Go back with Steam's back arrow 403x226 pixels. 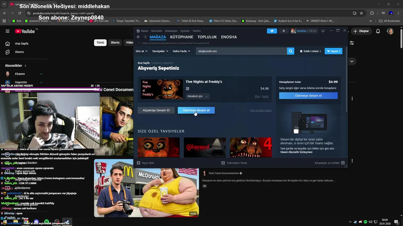(x=138, y=37)
